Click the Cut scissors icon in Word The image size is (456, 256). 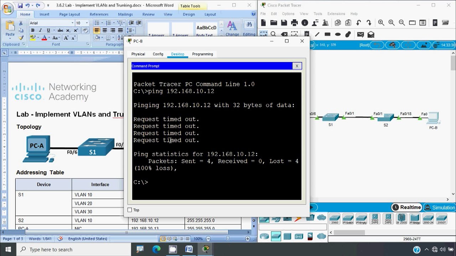click(21, 23)
